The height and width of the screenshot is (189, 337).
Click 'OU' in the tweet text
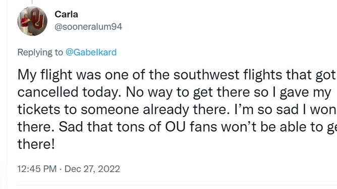click(175, 127)
